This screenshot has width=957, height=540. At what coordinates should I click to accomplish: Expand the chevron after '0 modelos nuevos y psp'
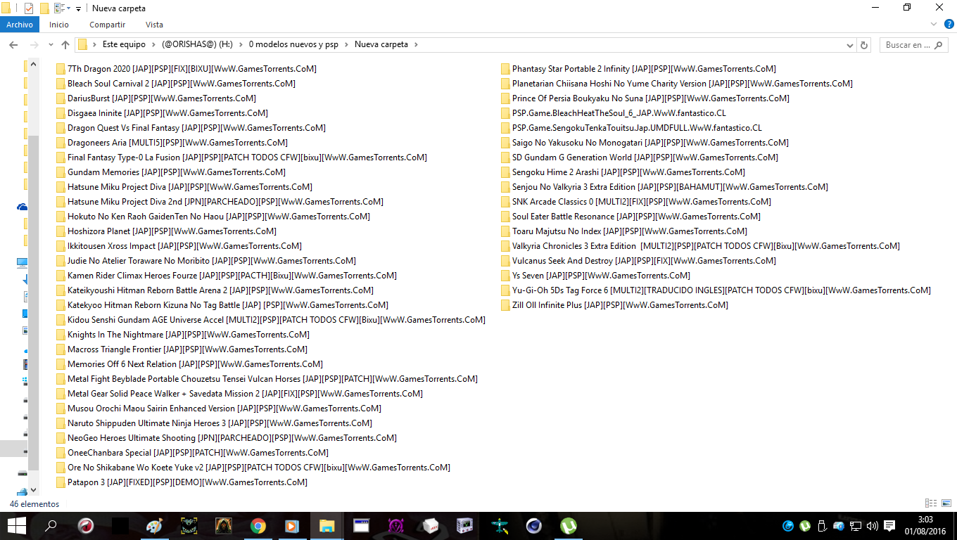point(346,44)
